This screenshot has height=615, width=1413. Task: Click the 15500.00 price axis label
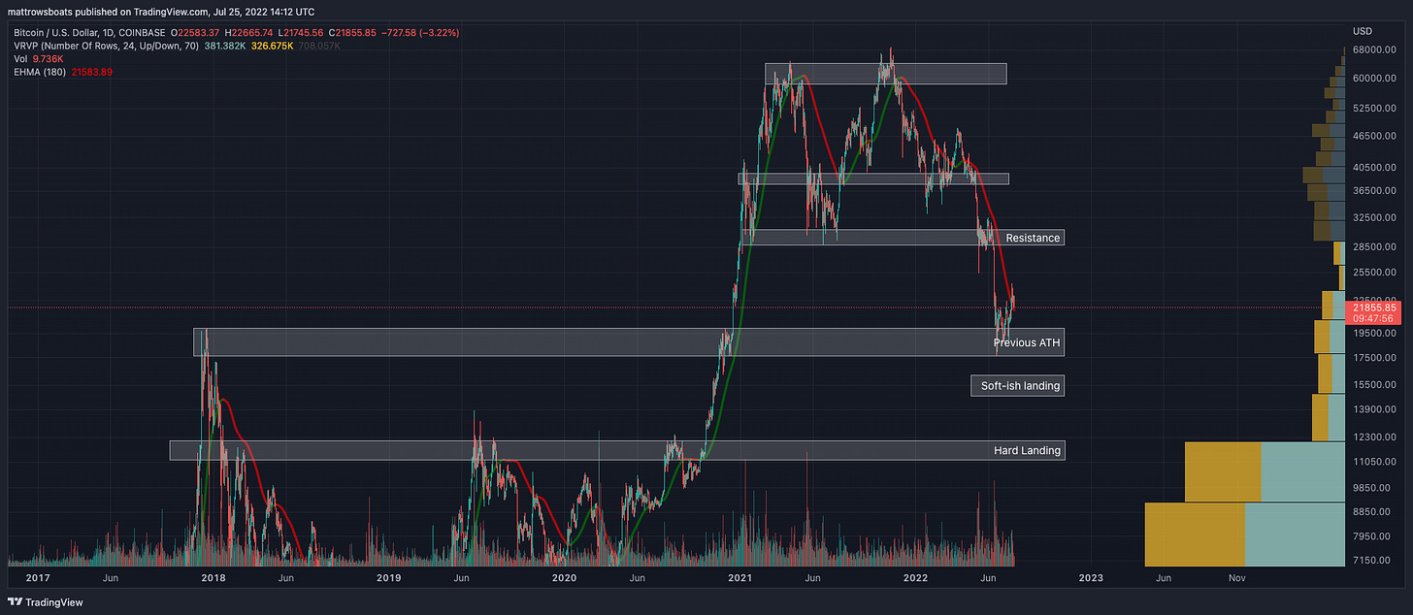(1374, 385)
